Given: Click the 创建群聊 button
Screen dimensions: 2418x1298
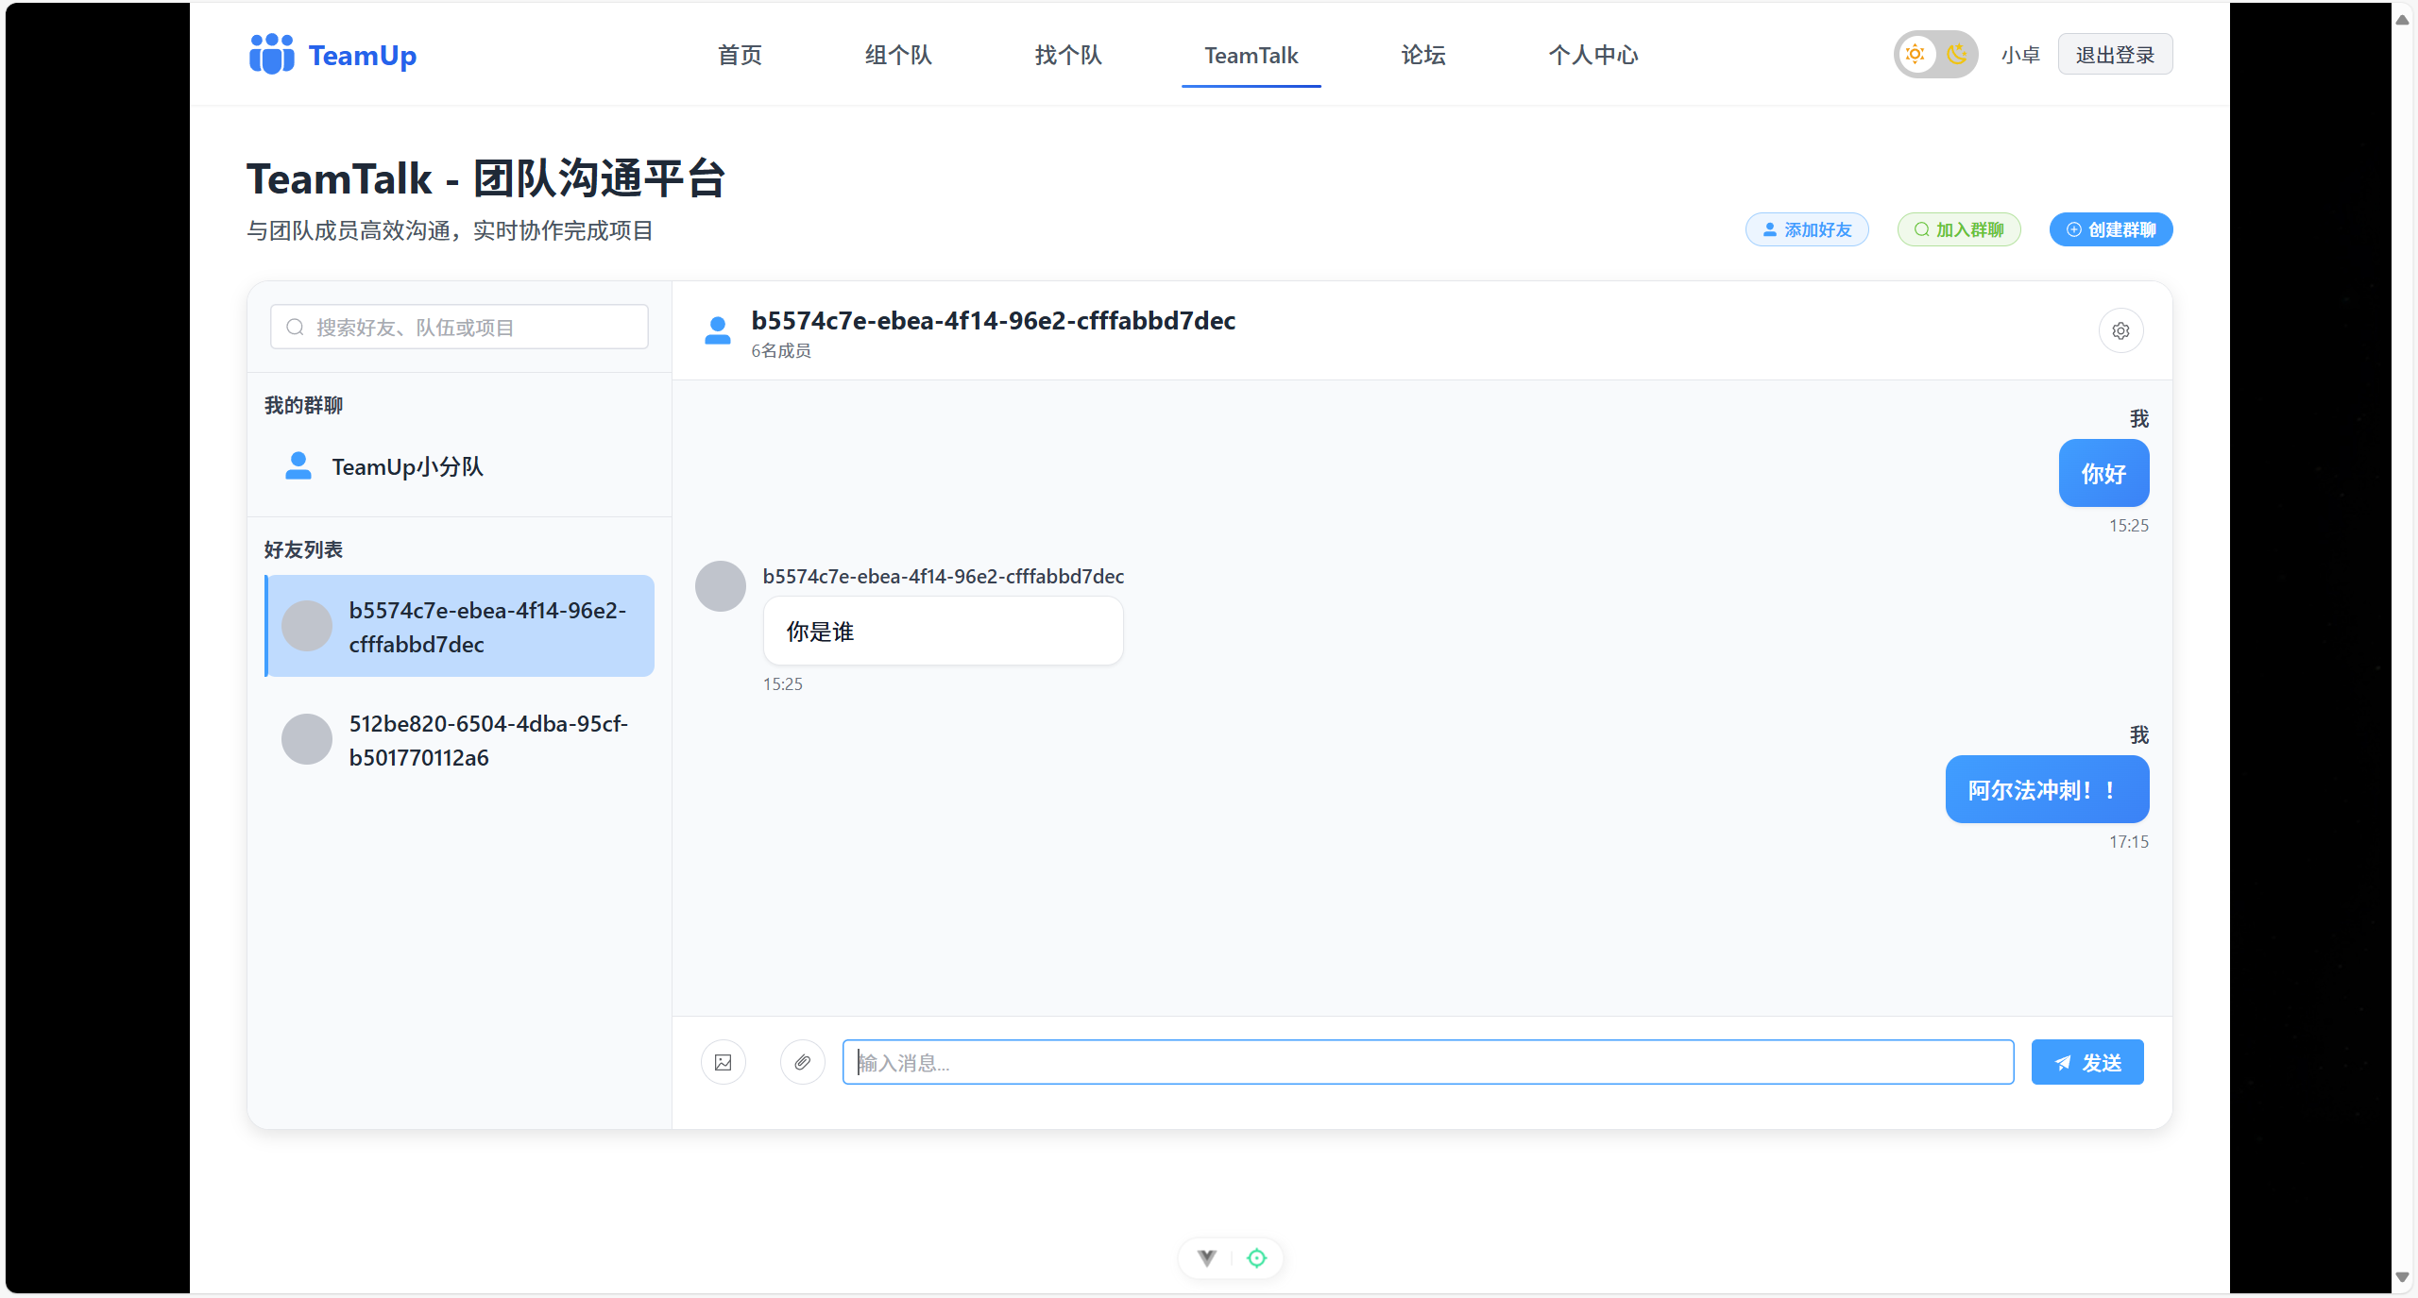Looking at the screenshot, I should click(x=2110, y=229).
